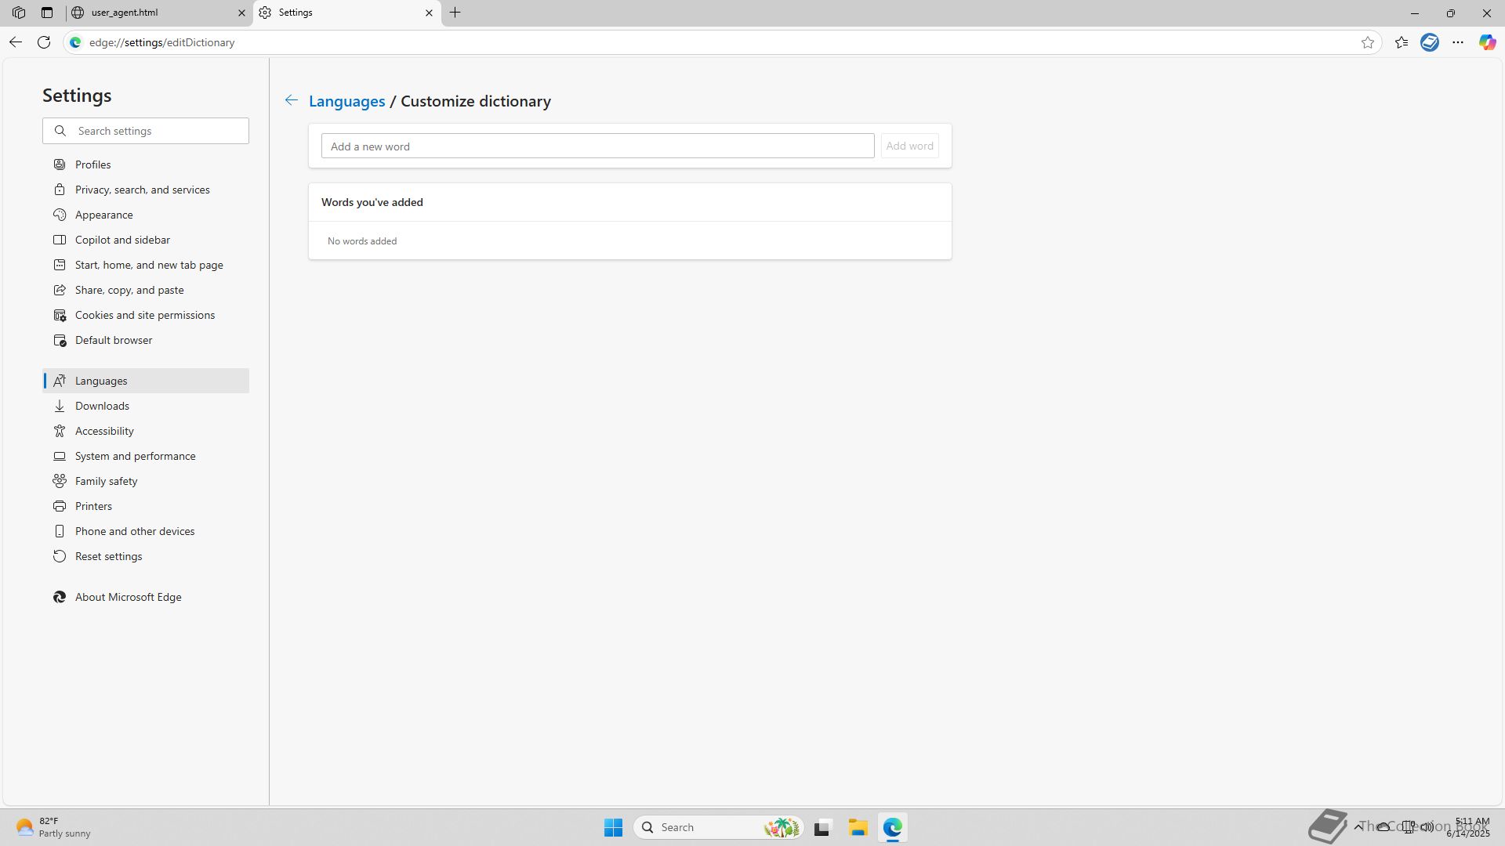The width and height of the screenshot is (1505, 846).
Task: Click the back arrow beside Languages breadcrumb
Action: 291,100
